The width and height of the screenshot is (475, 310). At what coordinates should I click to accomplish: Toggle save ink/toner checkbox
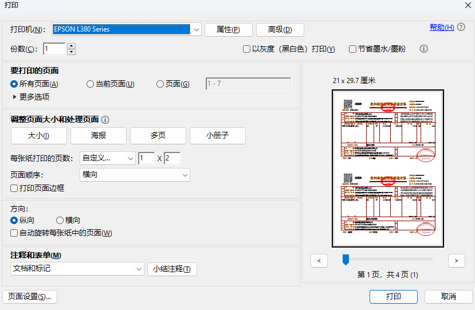coord(353,49)
